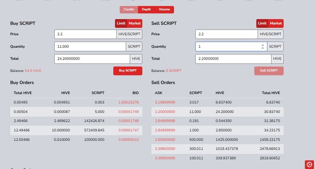This screenshot has width=316, height=169.
Task: Switch chart to Depth view
Action: point(146,9)
